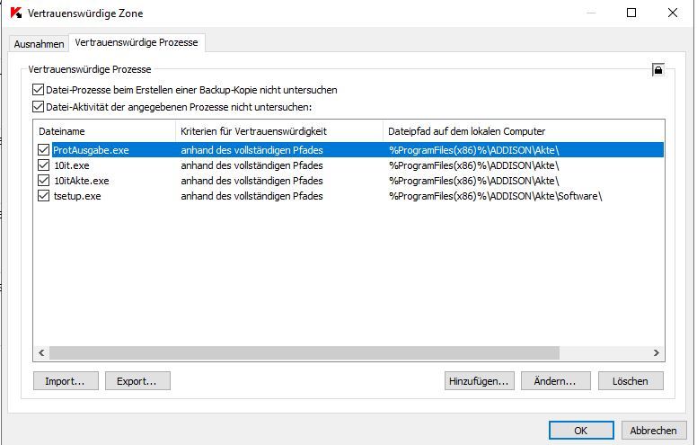The width and height of the screenshot is (697, 445).
Task: Maximize the Vertrauenswürdige Zone window
Action: pyautogui.click(x=631, y=13)
